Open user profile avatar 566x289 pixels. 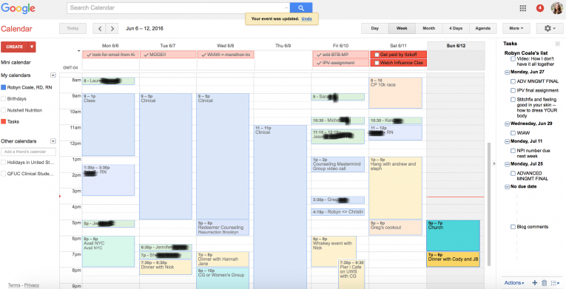click(556, 8)
